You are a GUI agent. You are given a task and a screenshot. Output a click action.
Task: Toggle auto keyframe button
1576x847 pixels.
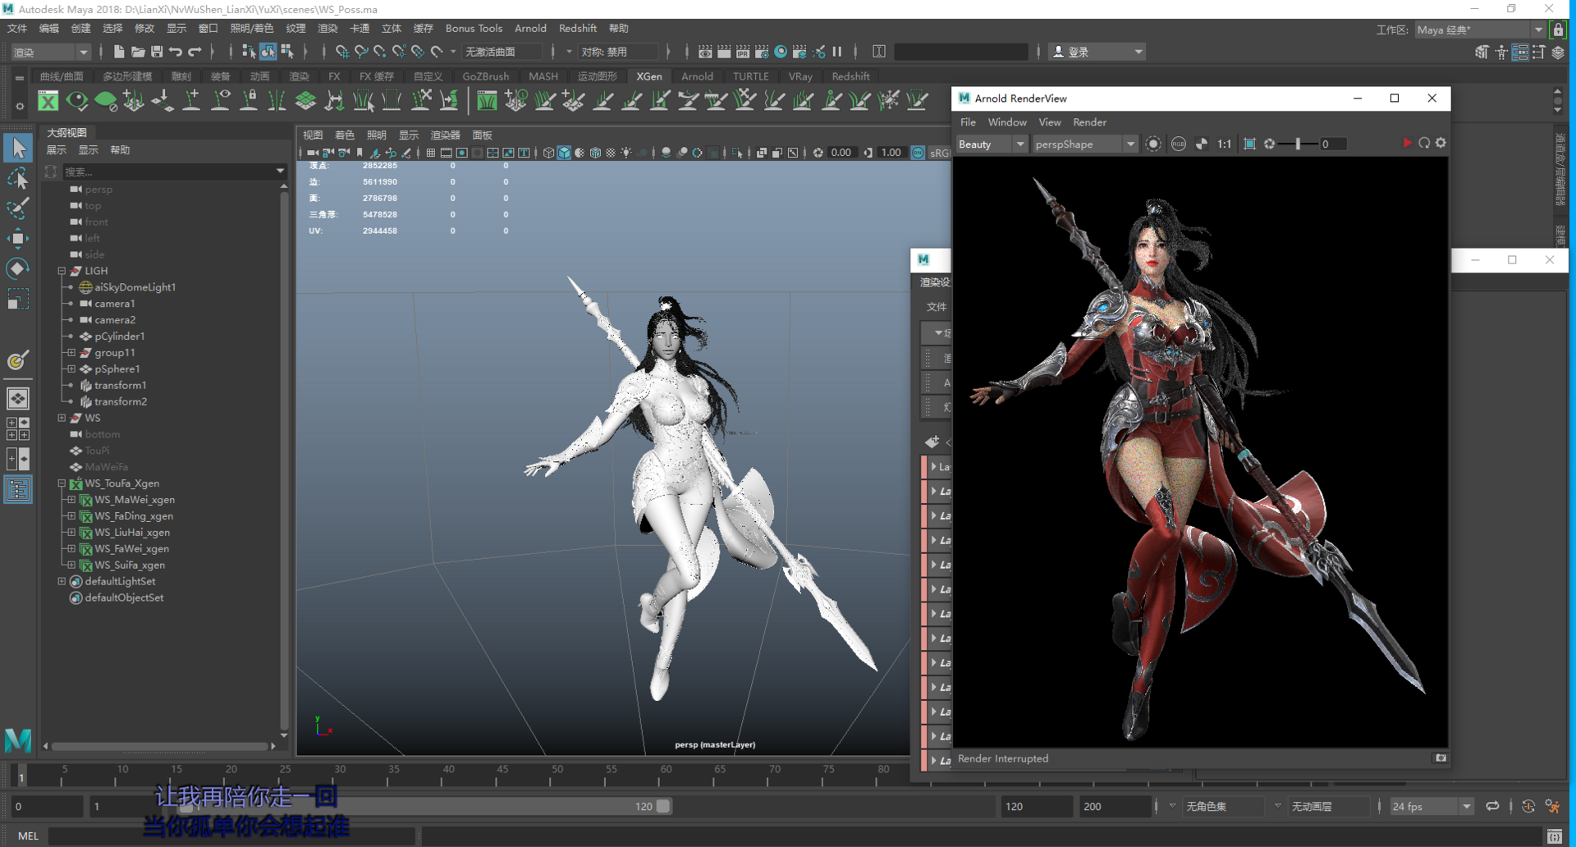[1528, 807]
